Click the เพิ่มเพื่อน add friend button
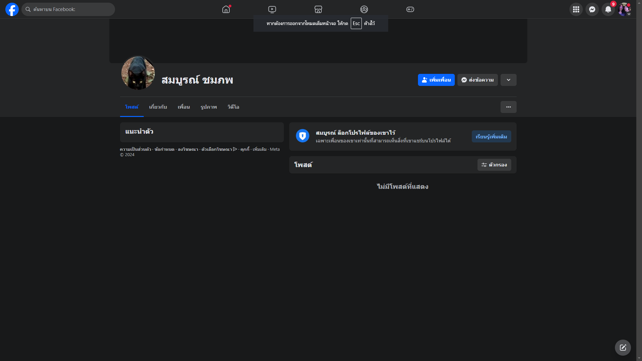Viewport: 642px width, 361px height. tap(436, 80)
